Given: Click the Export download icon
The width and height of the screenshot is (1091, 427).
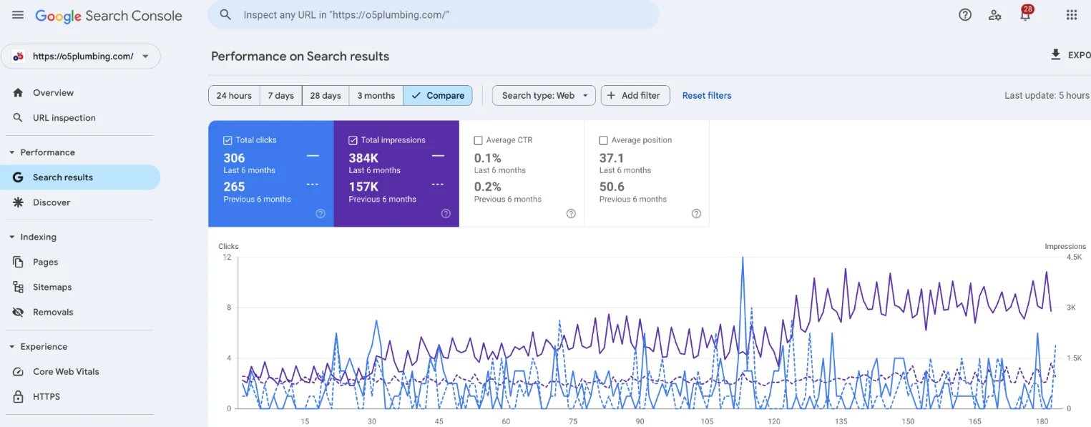Looking at the screenshot, I should [x=1055, y=55].
